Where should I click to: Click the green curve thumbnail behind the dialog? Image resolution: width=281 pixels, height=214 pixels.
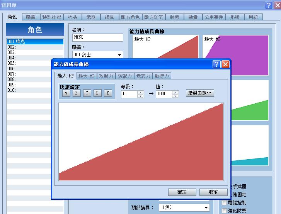tap(250, 100)
